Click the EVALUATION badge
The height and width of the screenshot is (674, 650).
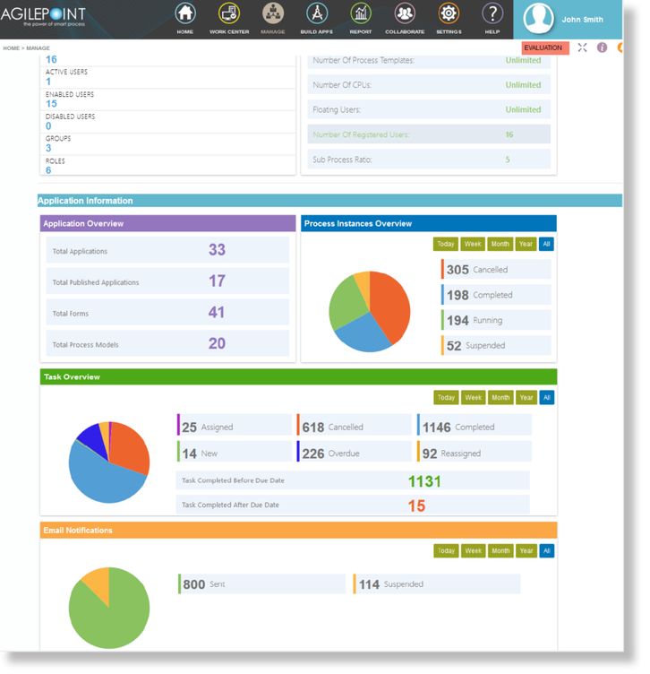(543, 48)
